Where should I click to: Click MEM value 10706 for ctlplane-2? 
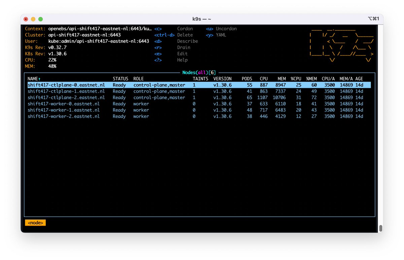coord(279,98)
